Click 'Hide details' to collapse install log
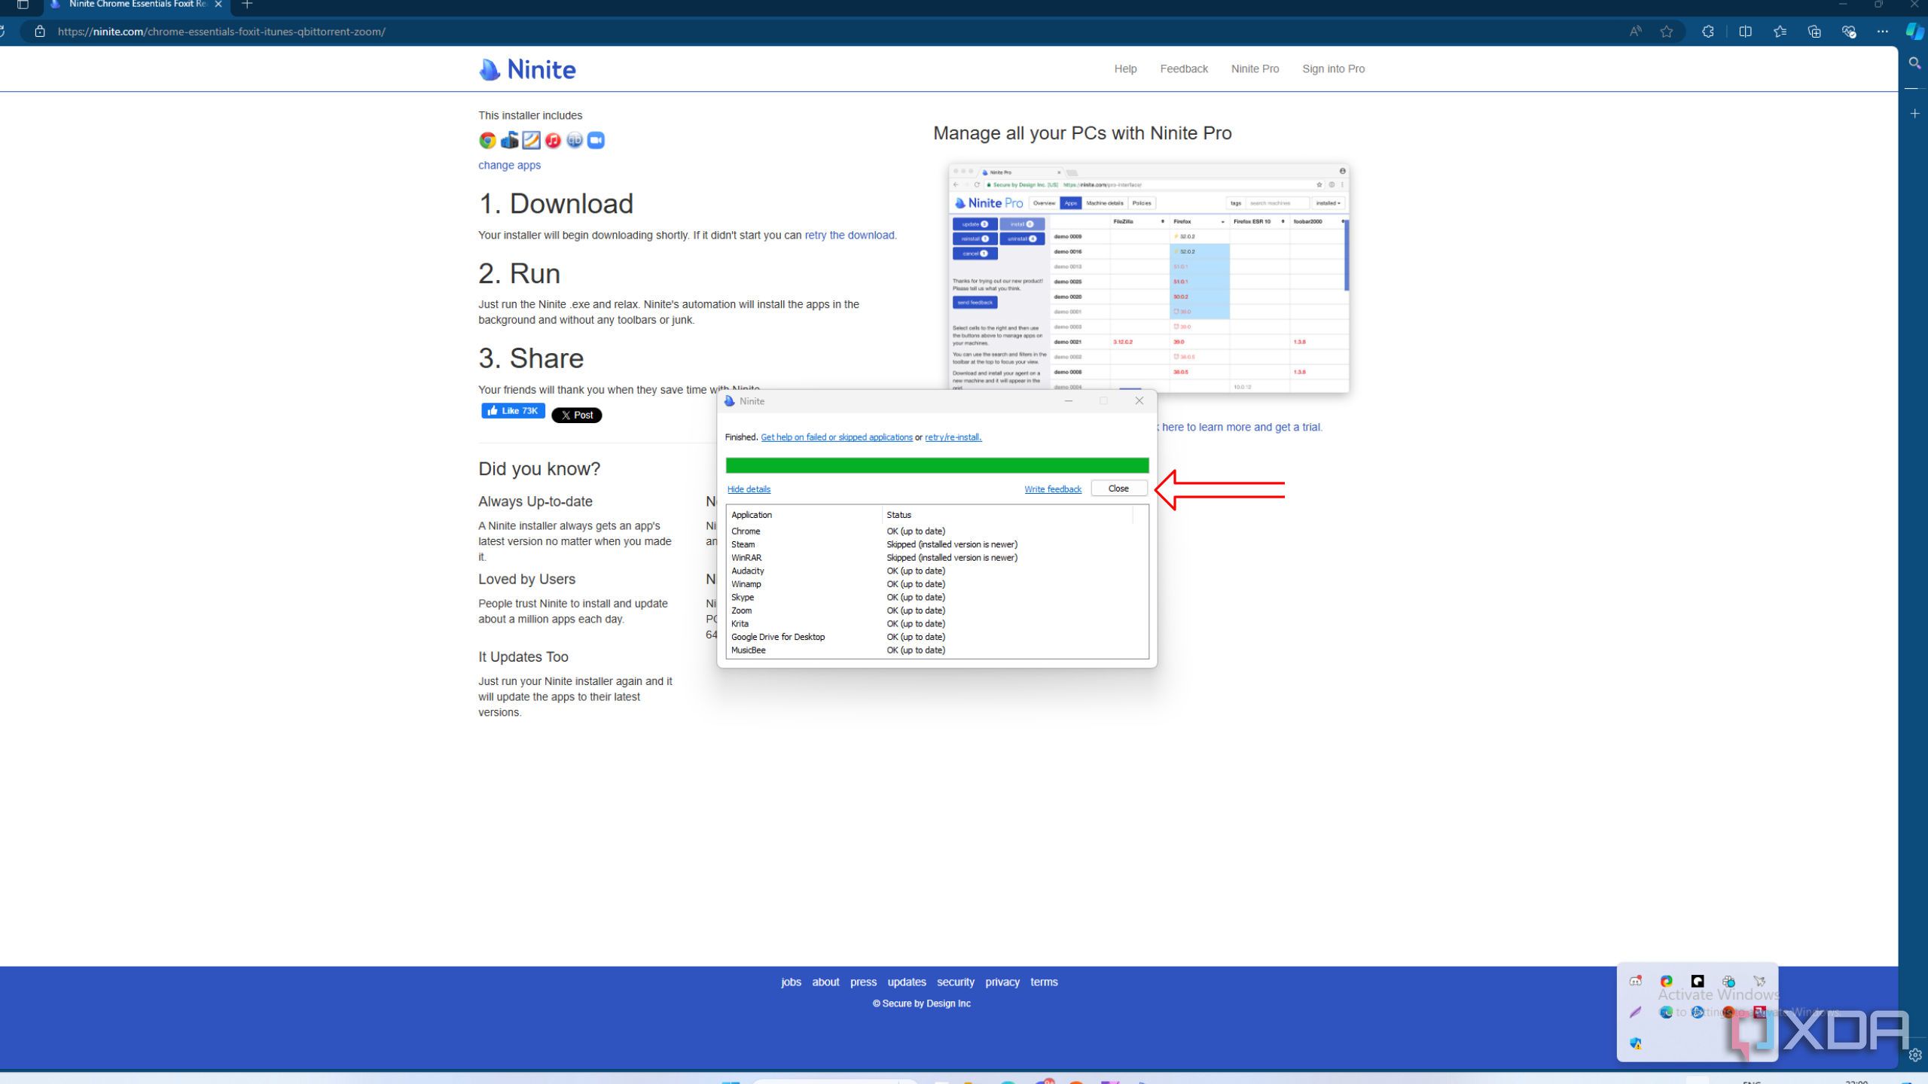 click(749, 489)
